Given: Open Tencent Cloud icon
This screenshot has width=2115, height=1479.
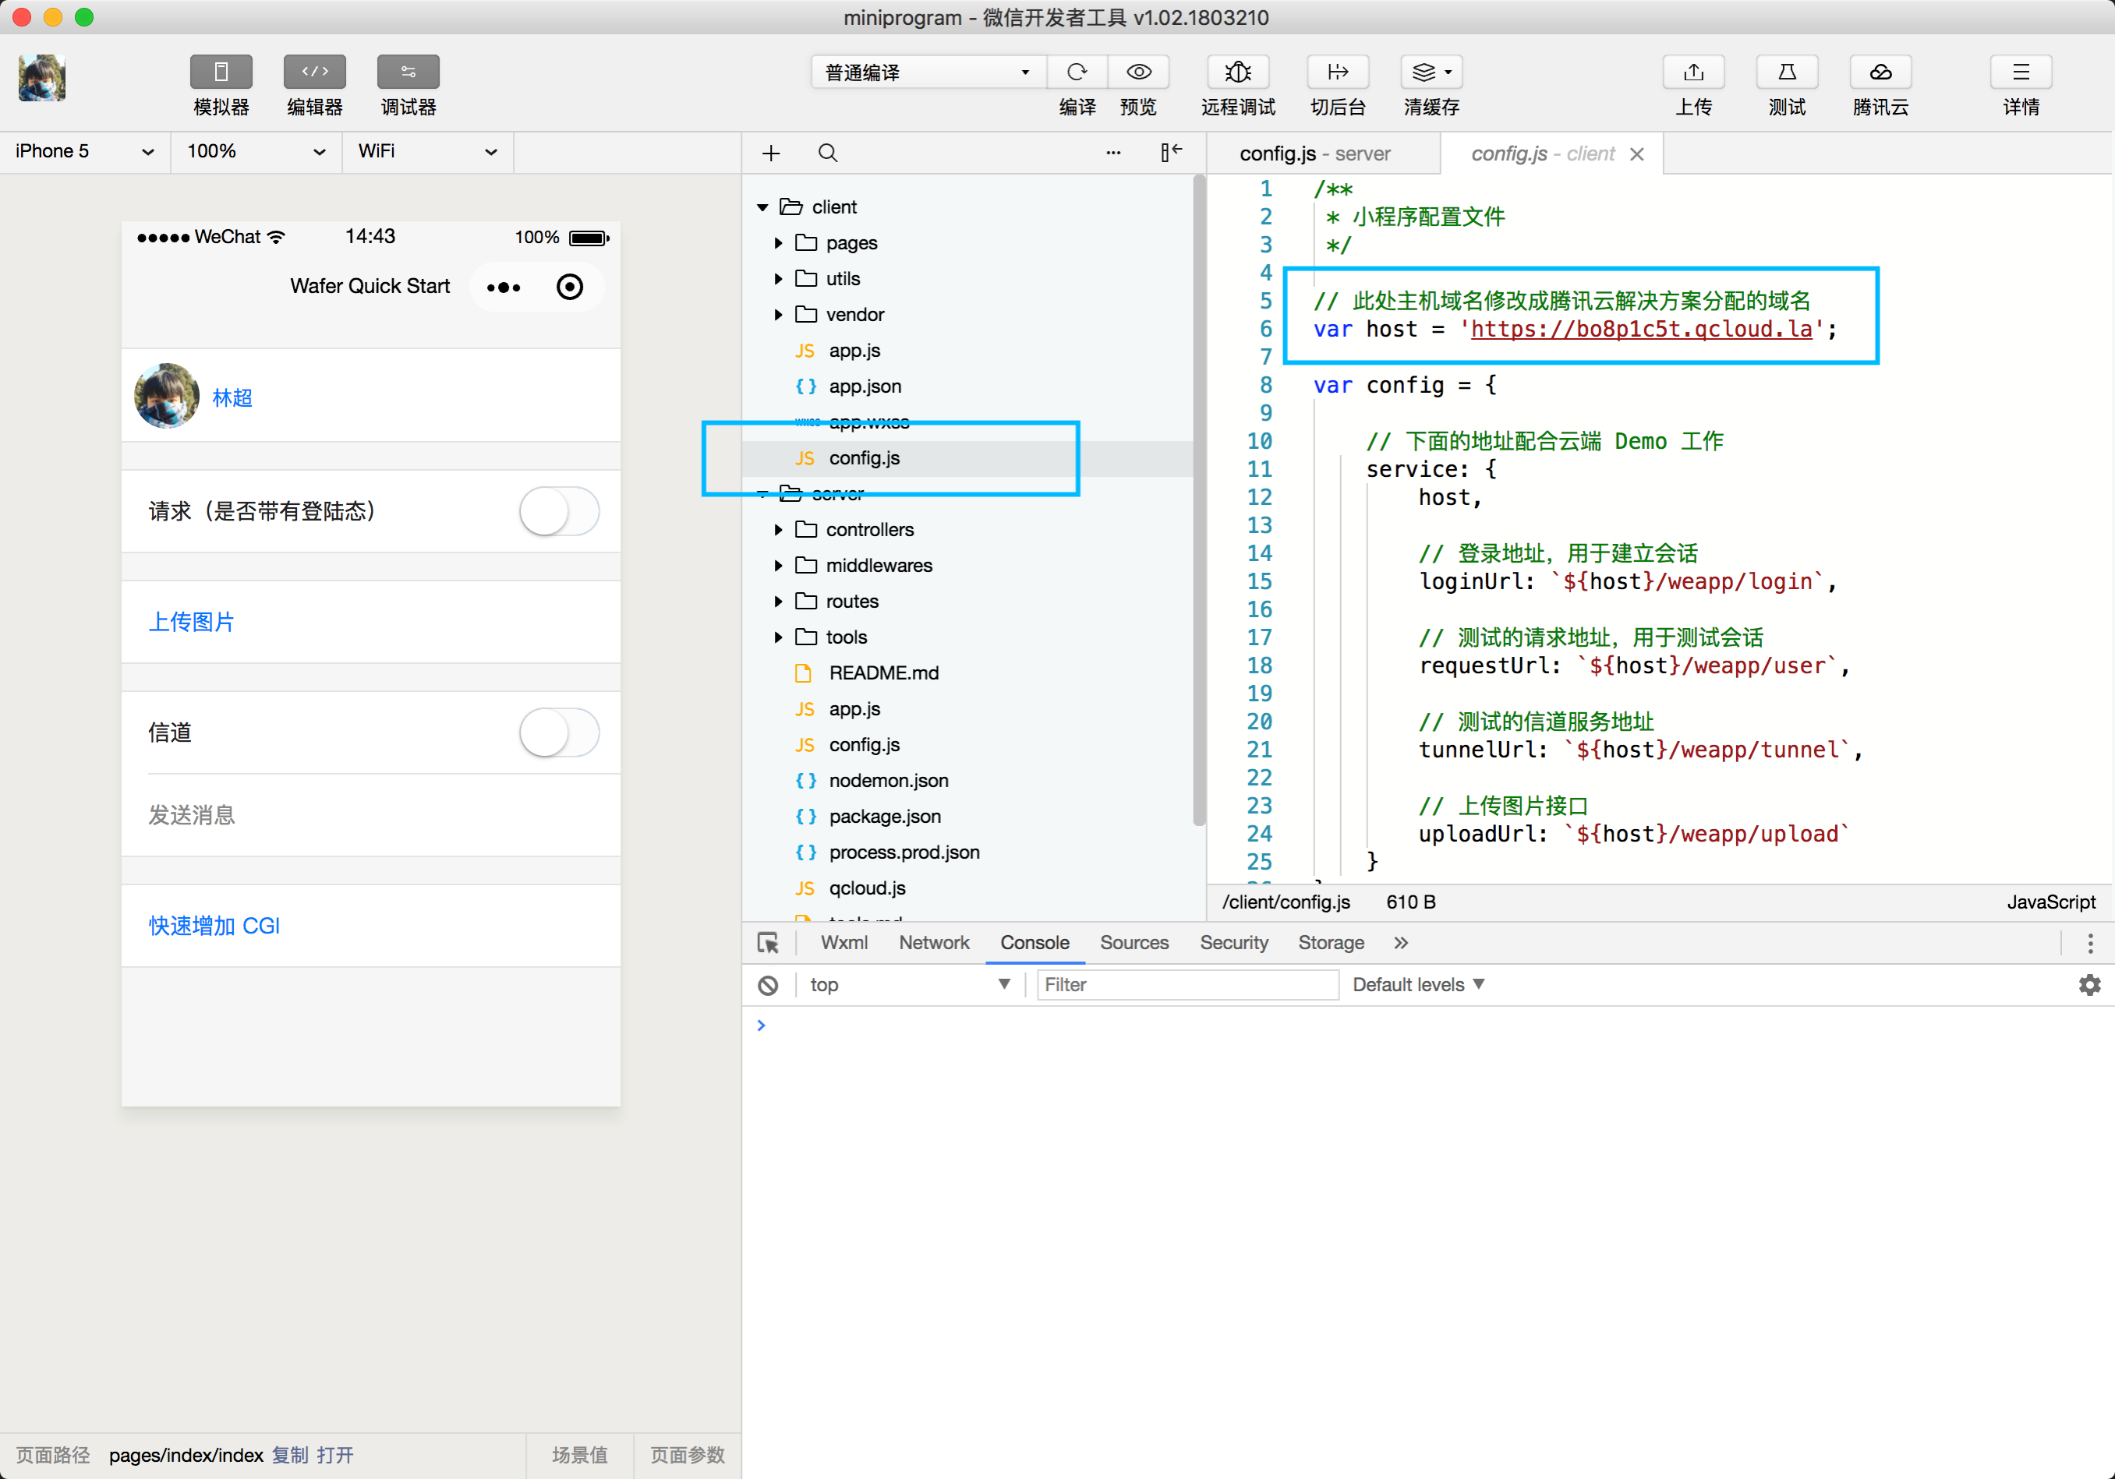Looking at the screenshot, I should point(1880,72).
